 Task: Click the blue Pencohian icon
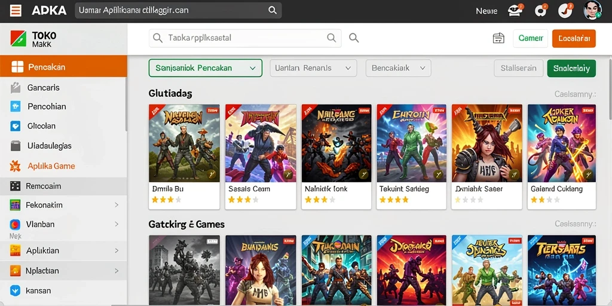[x=15, y=106]
